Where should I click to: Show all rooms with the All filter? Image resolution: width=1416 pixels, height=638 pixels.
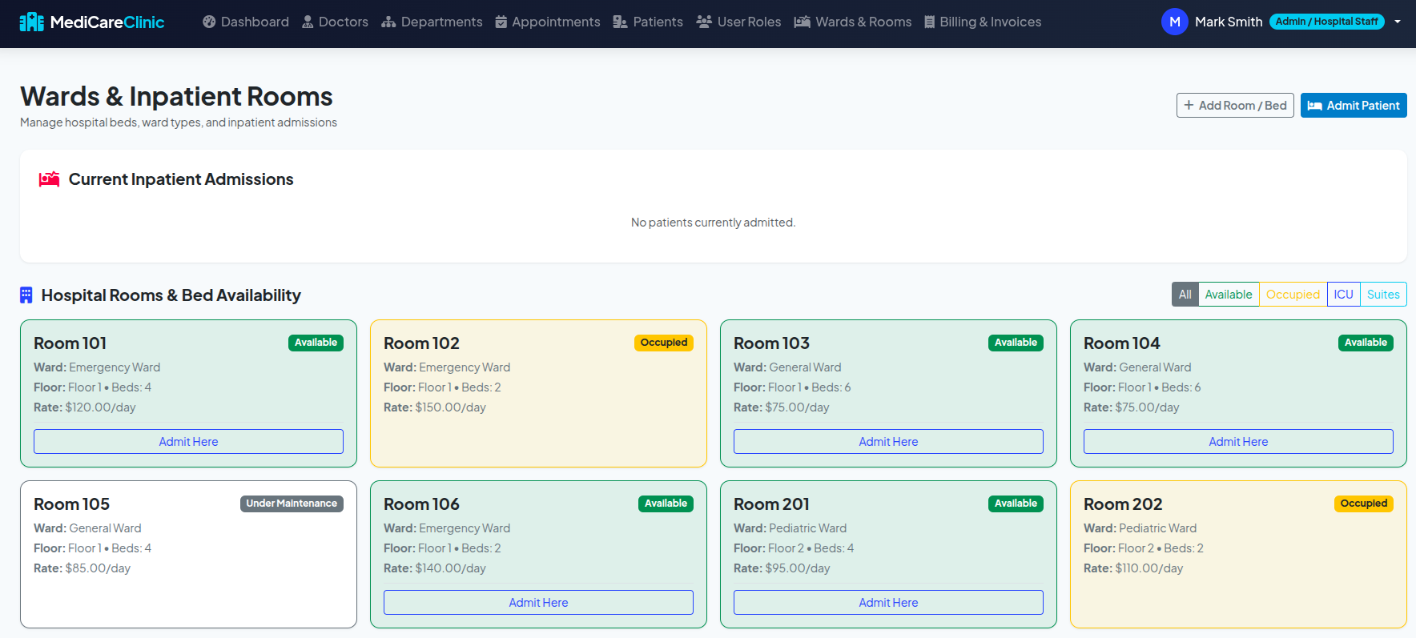pos(1185,295)
